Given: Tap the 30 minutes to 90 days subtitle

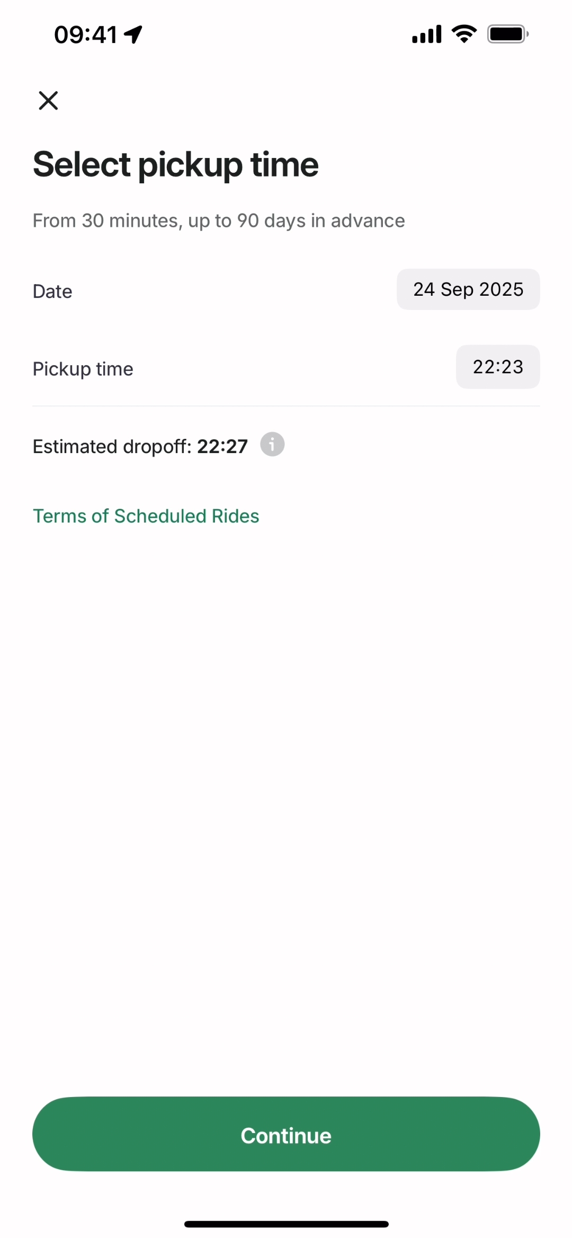Looking at the screenshot, I should [219, 220].
